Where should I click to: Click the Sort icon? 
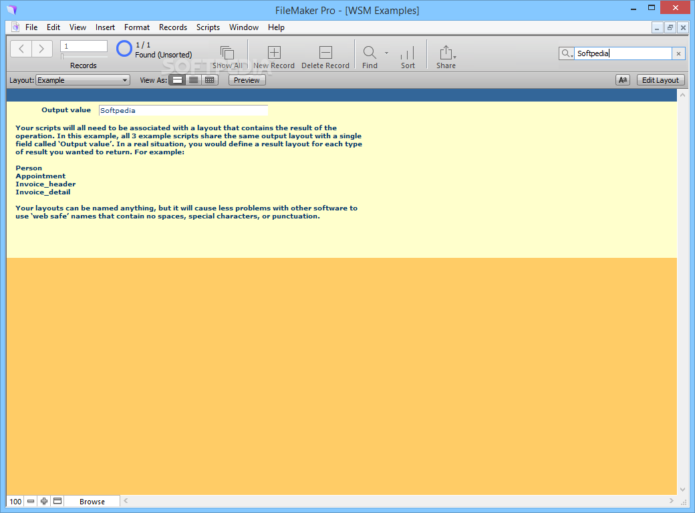(408, 53)
